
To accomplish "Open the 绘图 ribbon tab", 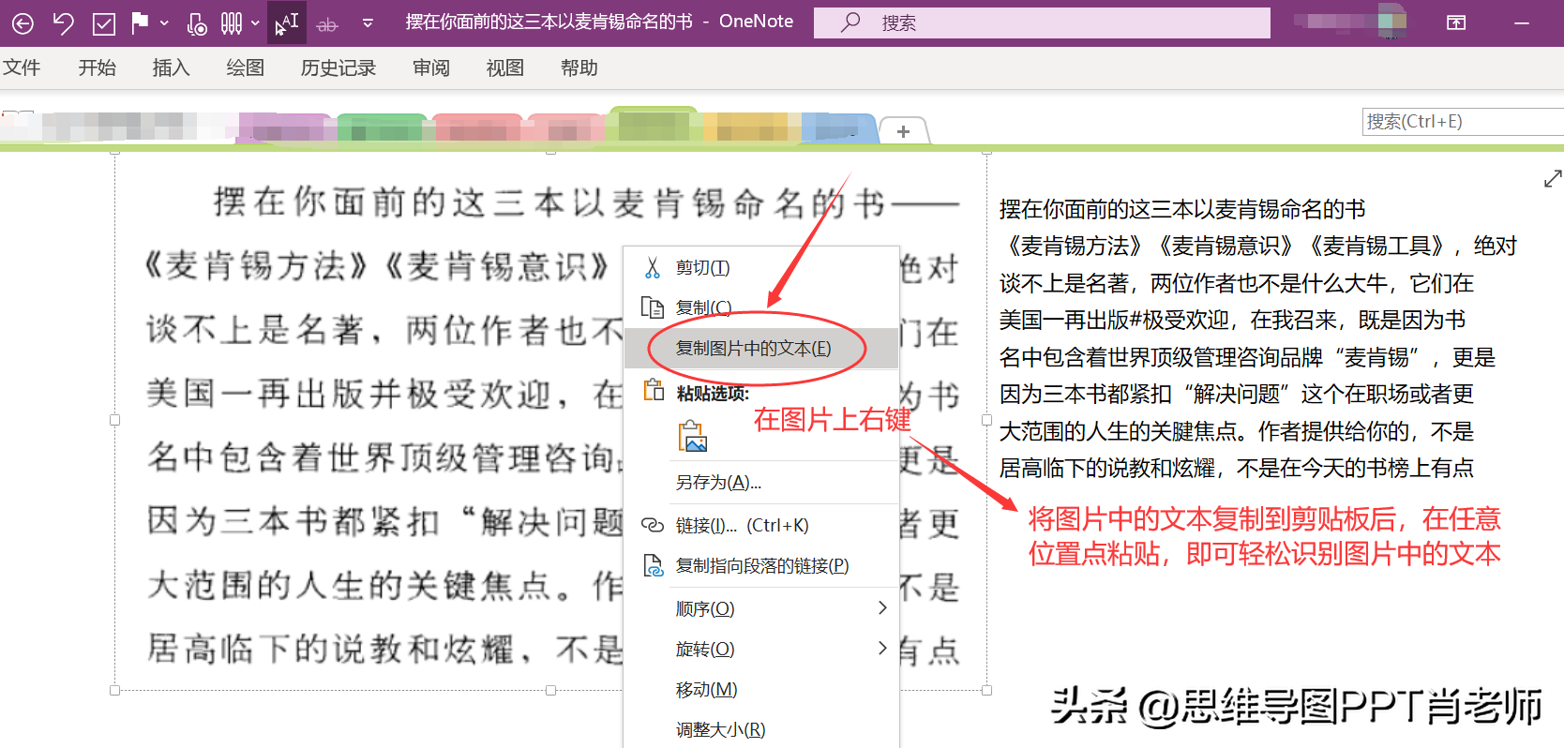I will point(245,67).
